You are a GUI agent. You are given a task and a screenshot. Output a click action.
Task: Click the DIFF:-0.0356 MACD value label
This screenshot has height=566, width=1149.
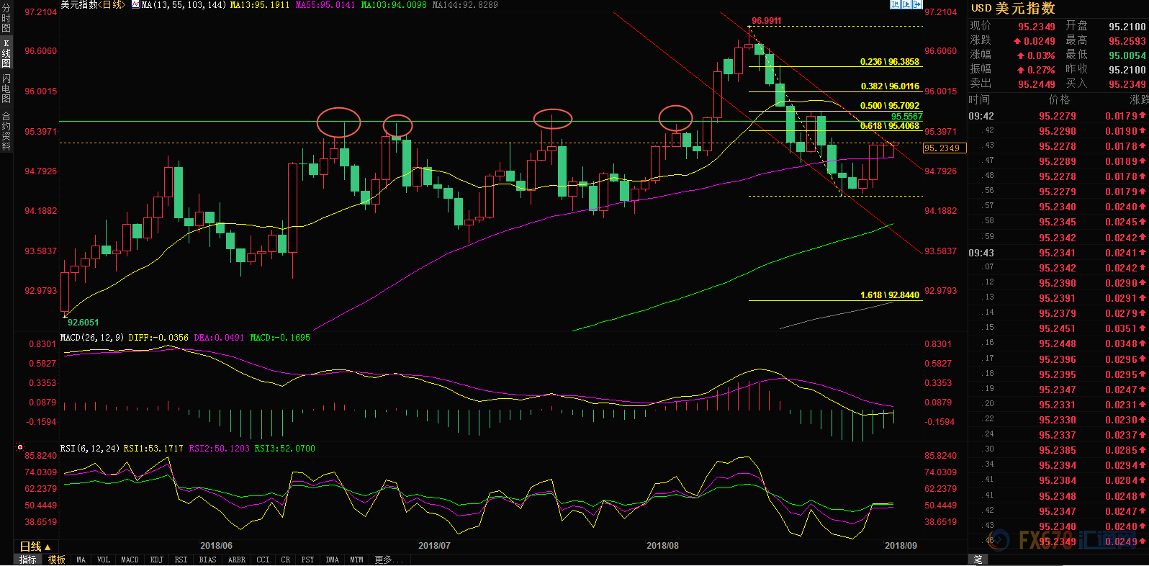tap(158, 337)
